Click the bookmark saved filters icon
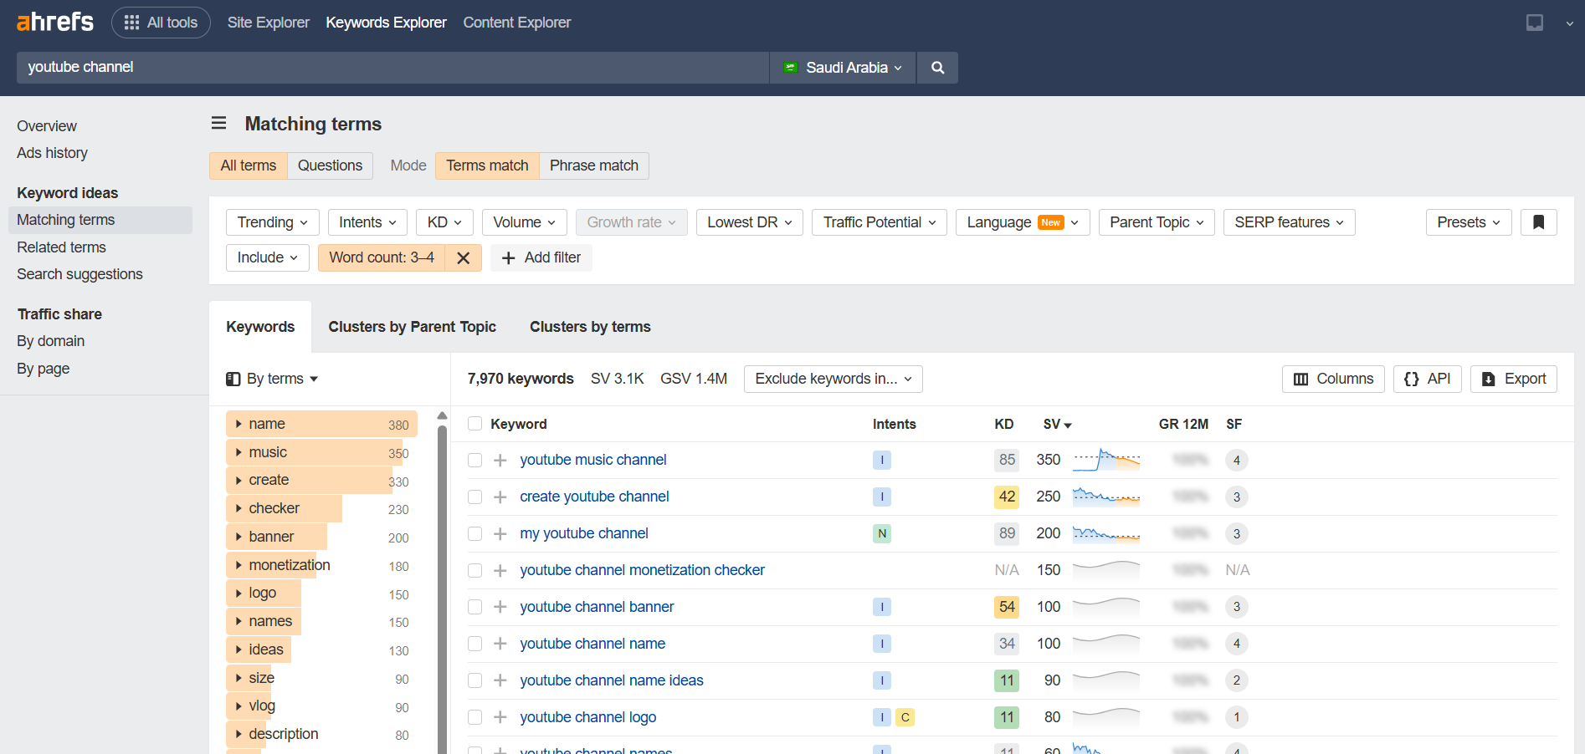 [x=1538, y=222]
